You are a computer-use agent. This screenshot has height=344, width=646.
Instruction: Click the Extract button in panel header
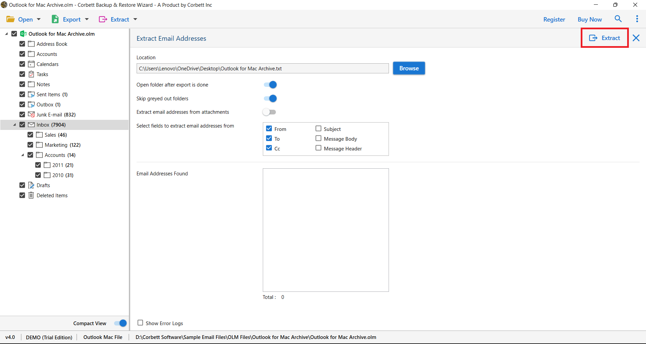(x=605, y=38)
